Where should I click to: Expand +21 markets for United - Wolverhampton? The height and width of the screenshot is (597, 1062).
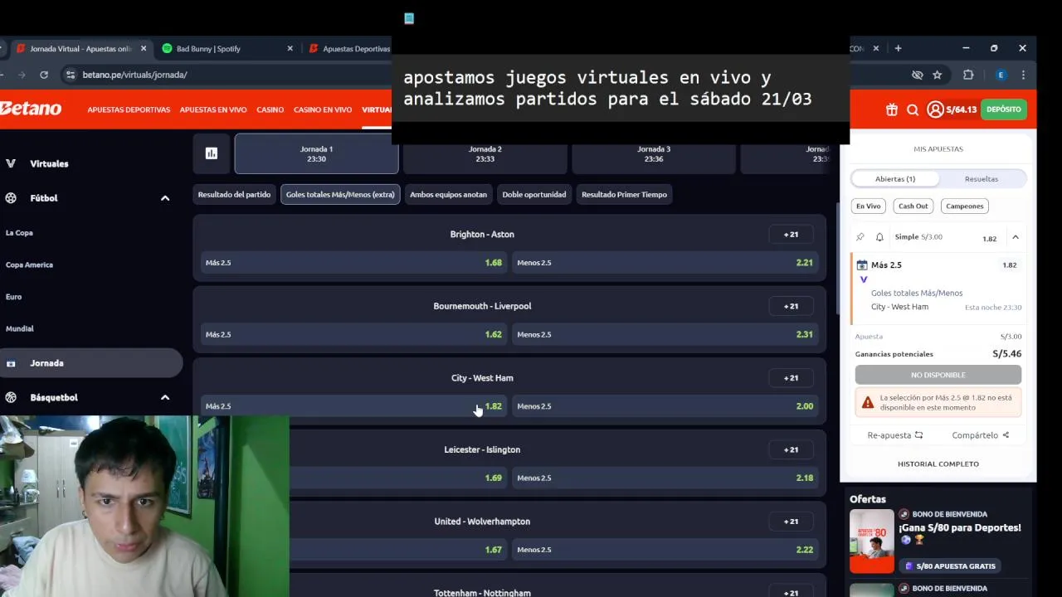[x=791, y=521]
